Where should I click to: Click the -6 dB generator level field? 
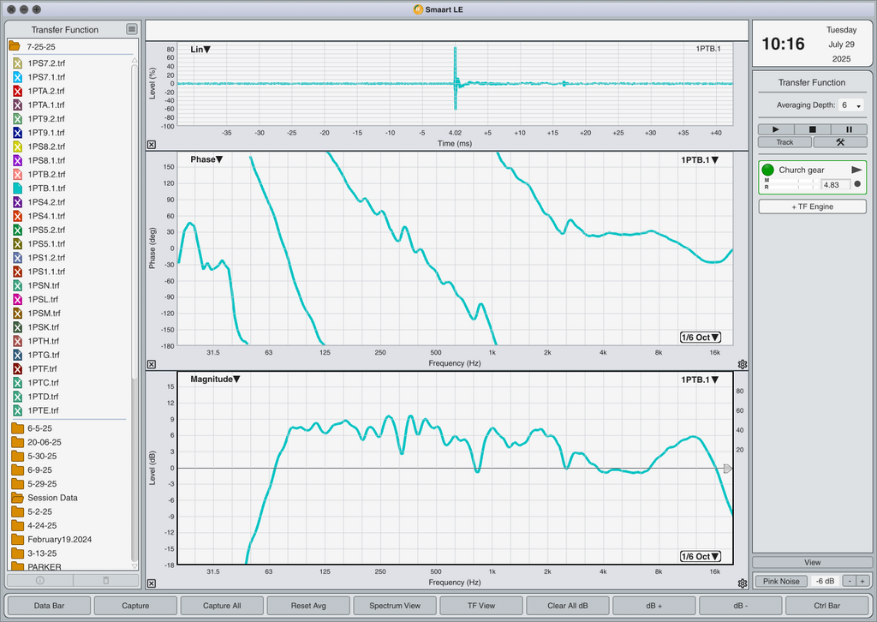pyautogui.click(x=825, y=581)
